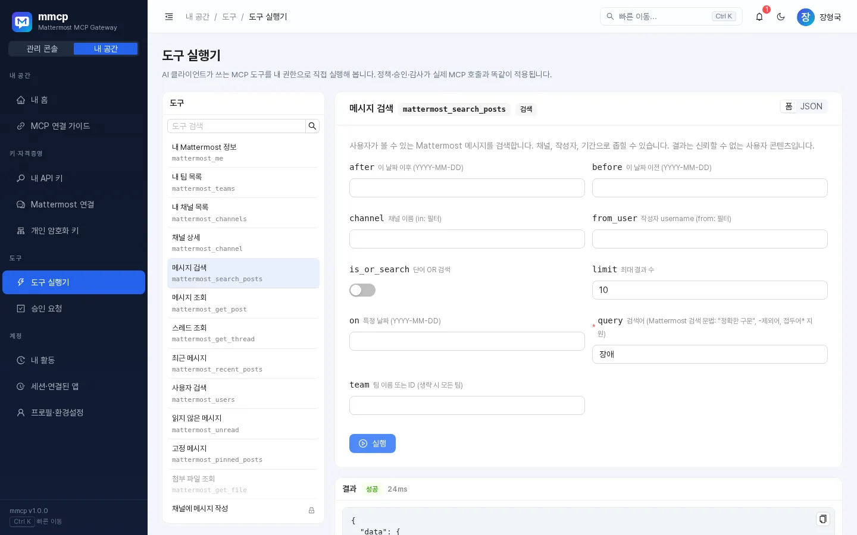Viewport: 857px width, 535px height.
Task: Click the 개인 암호화 키 icon
Action: (x=21, y=231)
